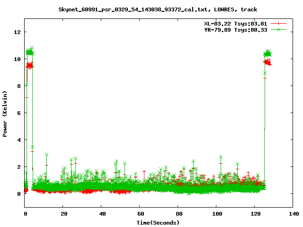Click the green calibration plateau at the start

[x=30, y=52]
